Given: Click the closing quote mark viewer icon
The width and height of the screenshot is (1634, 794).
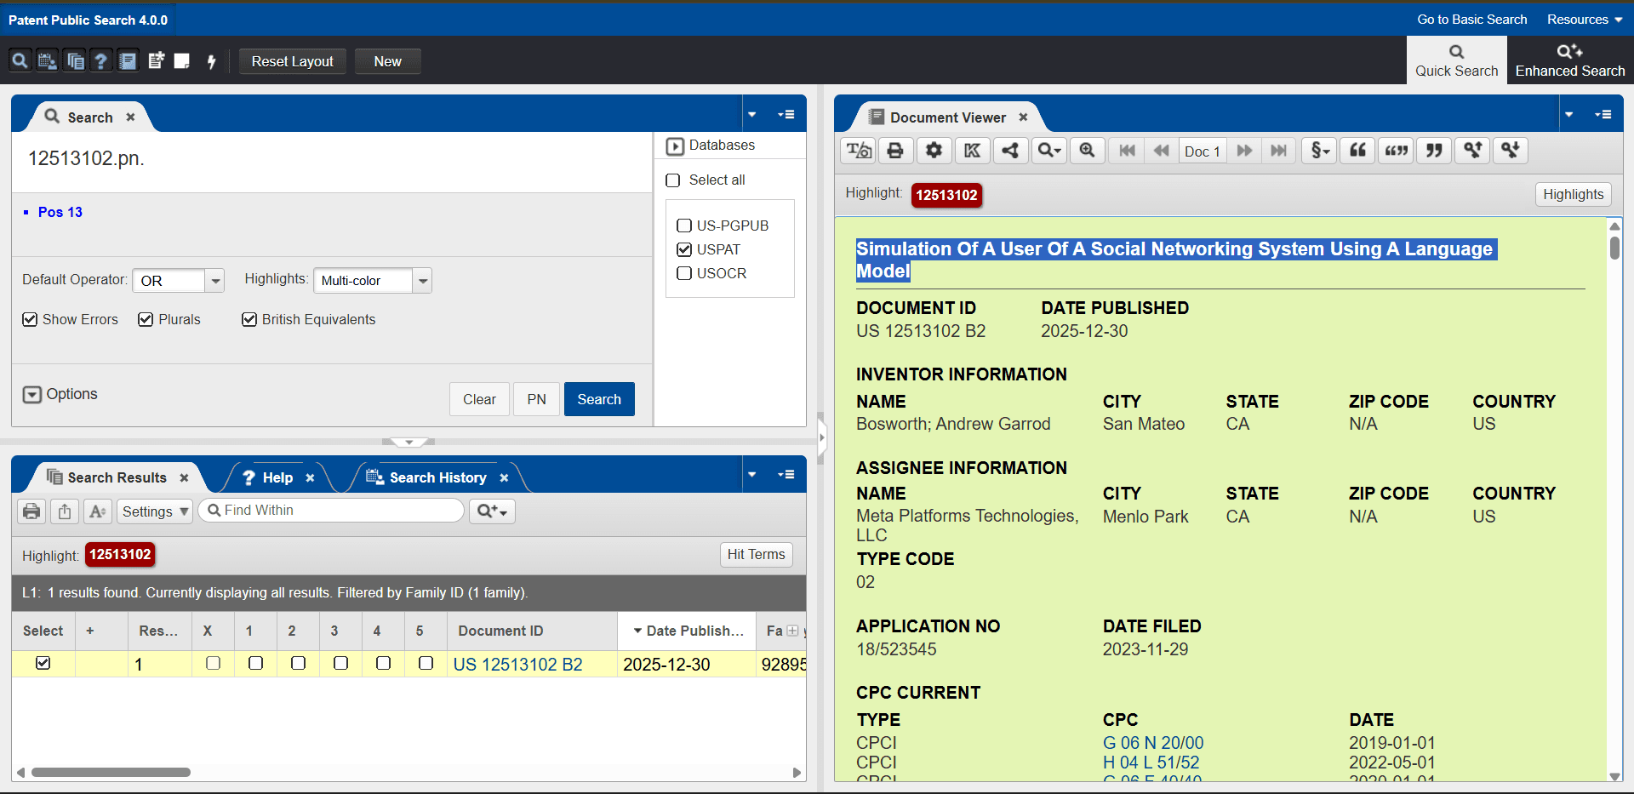Looking at the screenshot, I should tap(1435, 151).
